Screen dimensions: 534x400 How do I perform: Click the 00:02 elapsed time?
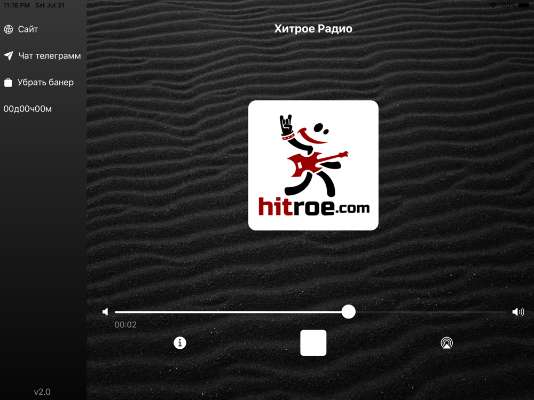[125, 325]
